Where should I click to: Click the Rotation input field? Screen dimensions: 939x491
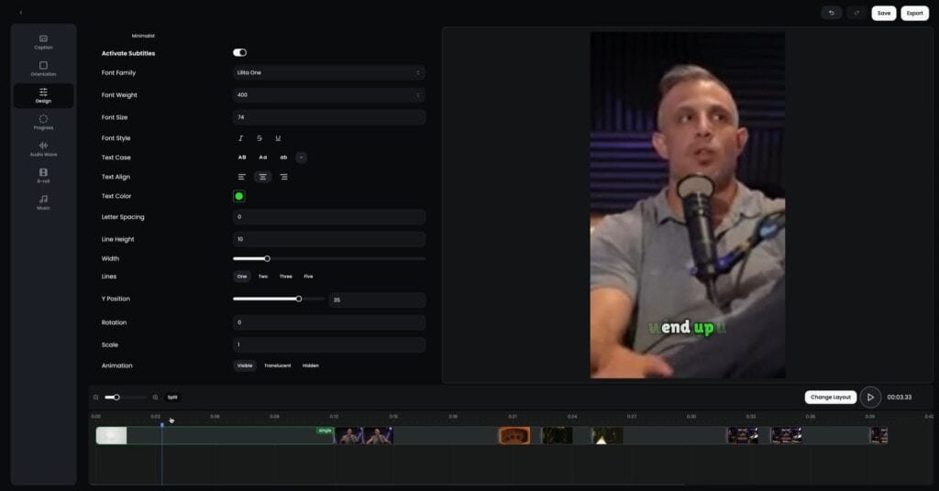point(329,322)
